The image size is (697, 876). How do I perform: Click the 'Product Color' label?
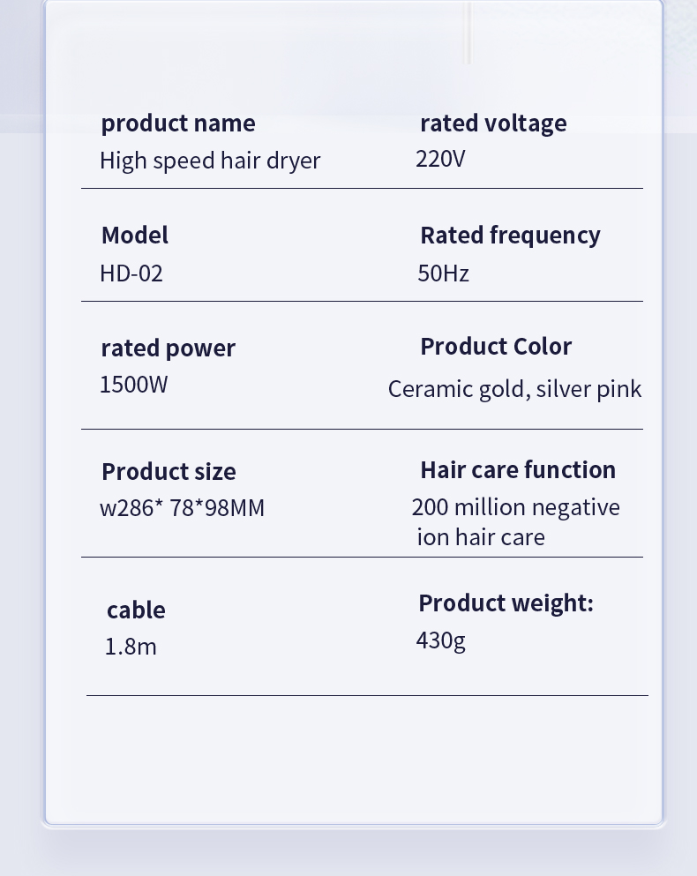coord(496,347)
